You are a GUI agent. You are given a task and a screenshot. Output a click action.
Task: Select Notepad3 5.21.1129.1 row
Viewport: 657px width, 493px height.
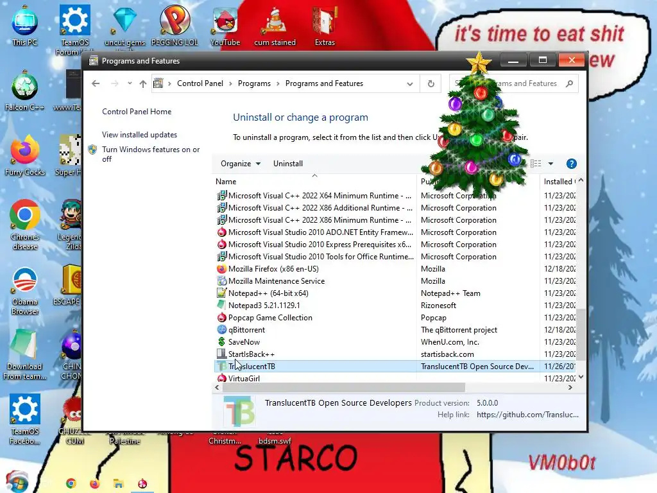pyautogui.click(x=395, y=306)
